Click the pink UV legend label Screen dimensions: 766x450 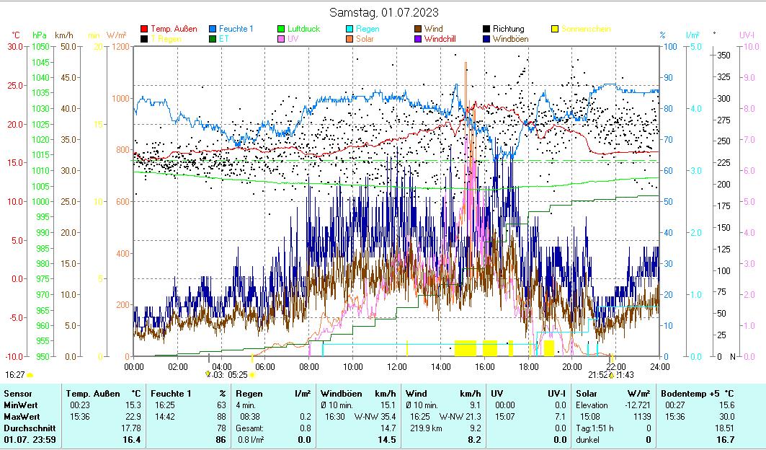tap(293, 39)
